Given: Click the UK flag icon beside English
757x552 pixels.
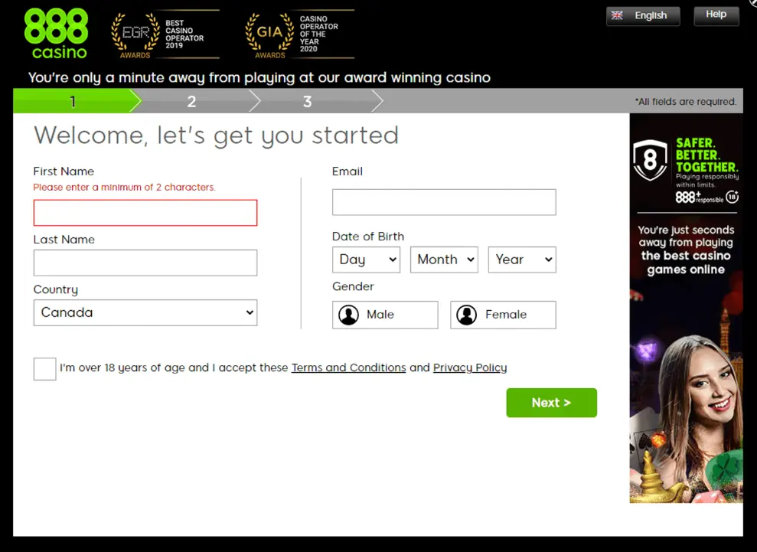Looking at the screenshot, I should [x=617, y=15].
